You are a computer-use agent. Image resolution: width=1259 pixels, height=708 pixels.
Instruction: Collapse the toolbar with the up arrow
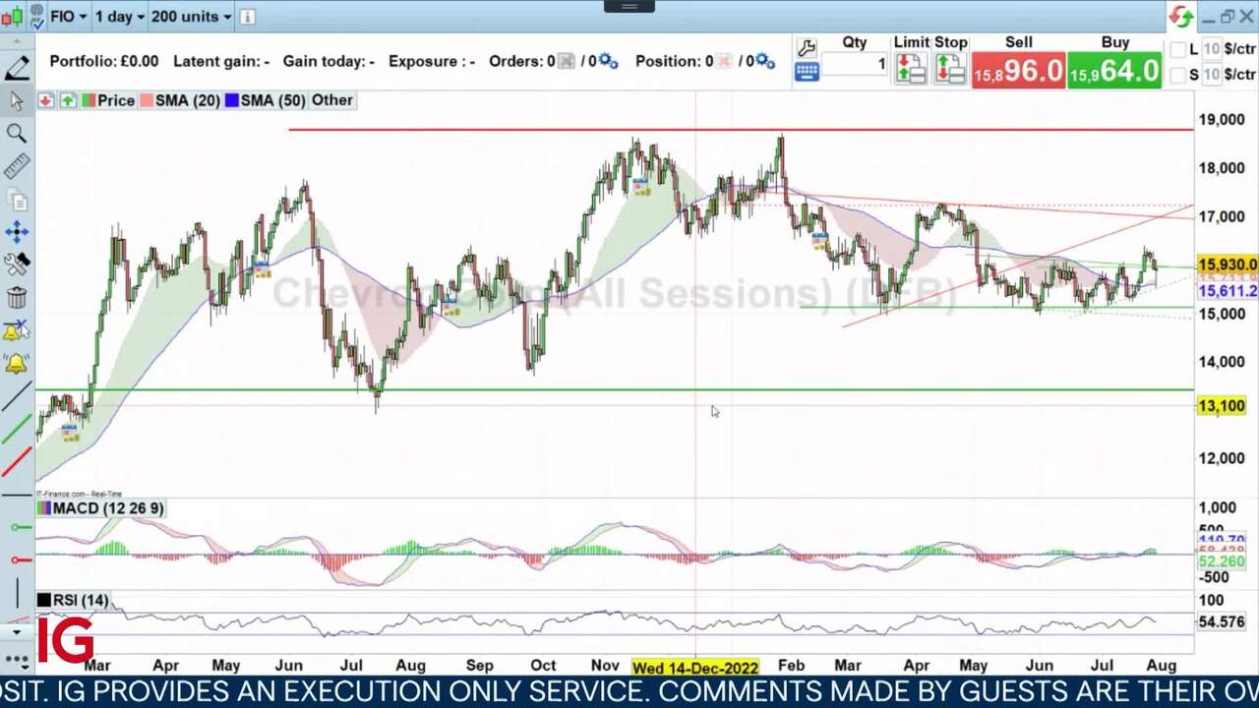coord(17,43)
